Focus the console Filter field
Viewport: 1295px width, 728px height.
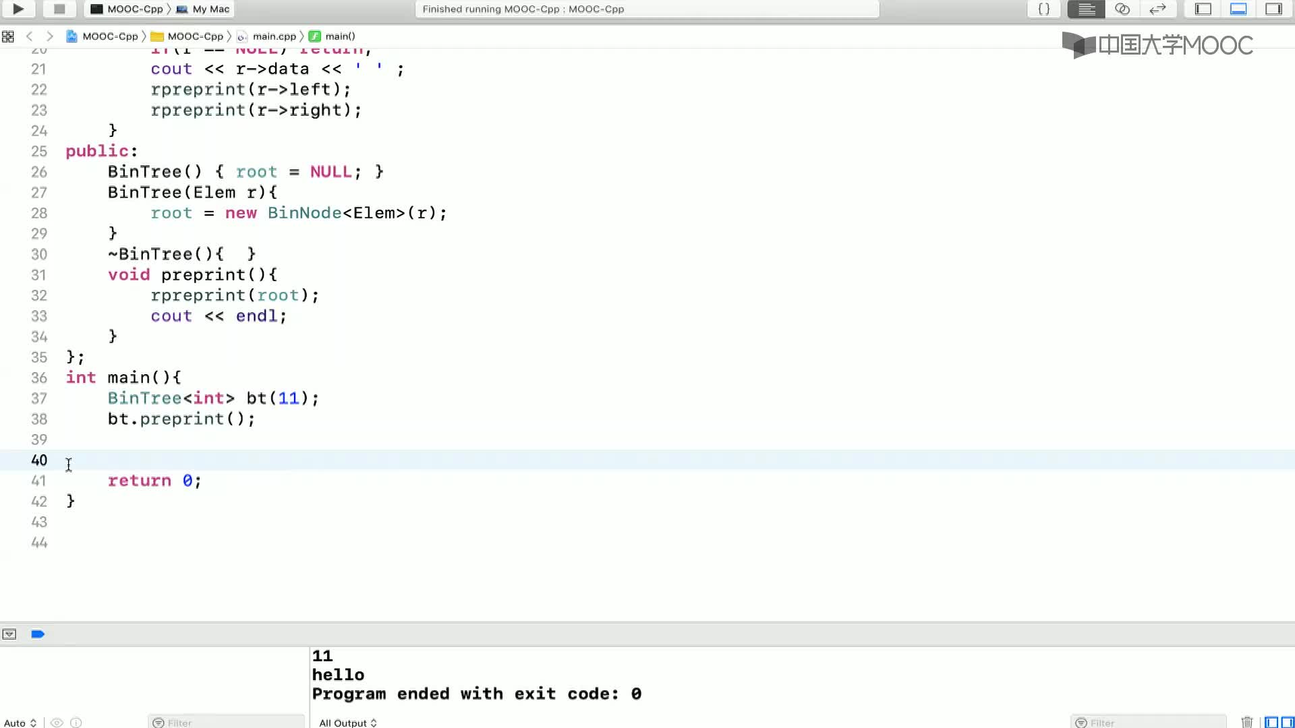pos(1148,723)
